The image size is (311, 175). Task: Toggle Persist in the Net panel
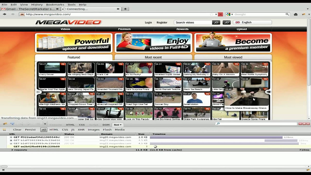pos(30,129)
